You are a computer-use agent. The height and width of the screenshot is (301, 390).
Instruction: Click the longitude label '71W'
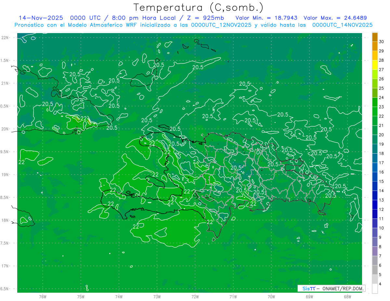tap(233, 296)
